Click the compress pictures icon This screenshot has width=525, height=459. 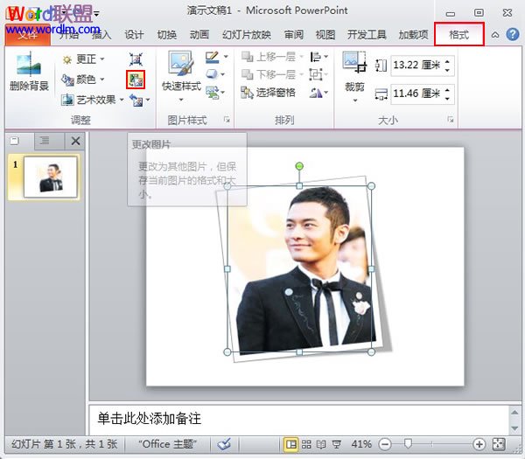pyautogui.click(x=136, y=59)
